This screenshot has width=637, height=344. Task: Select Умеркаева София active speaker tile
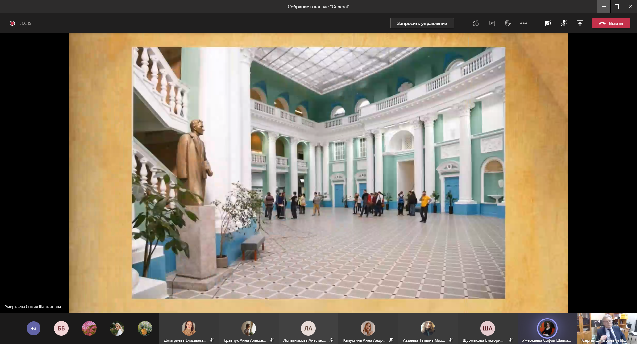pyautogui.click(x=547, y=329)
